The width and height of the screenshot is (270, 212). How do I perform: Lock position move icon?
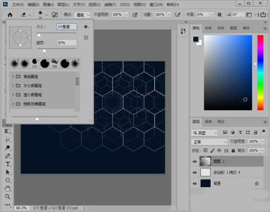click(x=219, y=151)
